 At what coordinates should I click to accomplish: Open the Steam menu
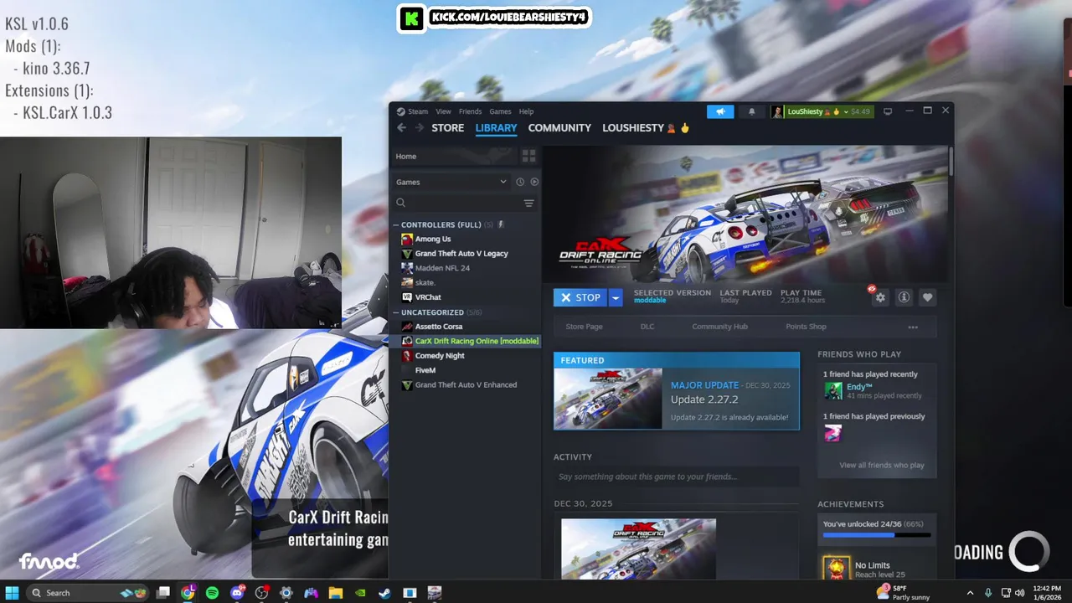[x=417, y=111]
